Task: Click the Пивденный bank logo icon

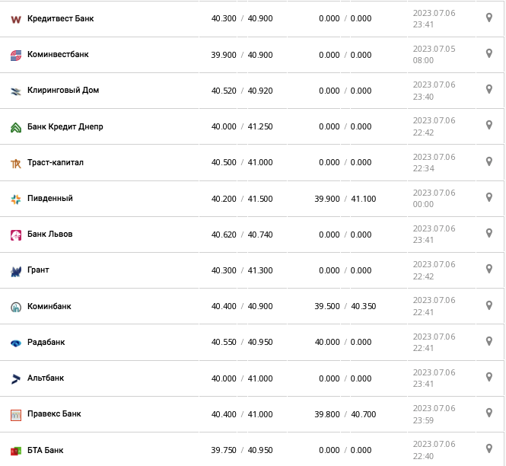Action: pyautogui.click(x=16, y=199)
